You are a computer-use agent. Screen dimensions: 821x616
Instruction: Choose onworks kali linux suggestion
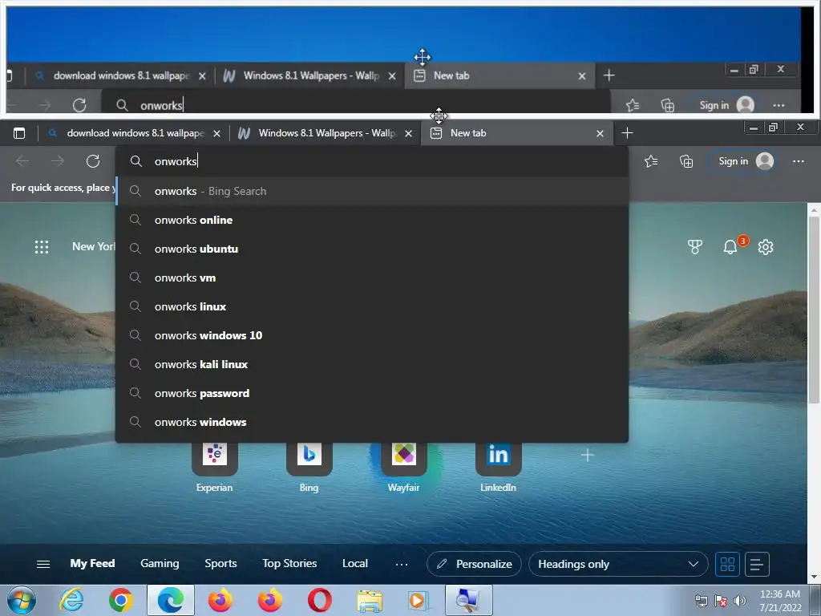coord(372,364)
